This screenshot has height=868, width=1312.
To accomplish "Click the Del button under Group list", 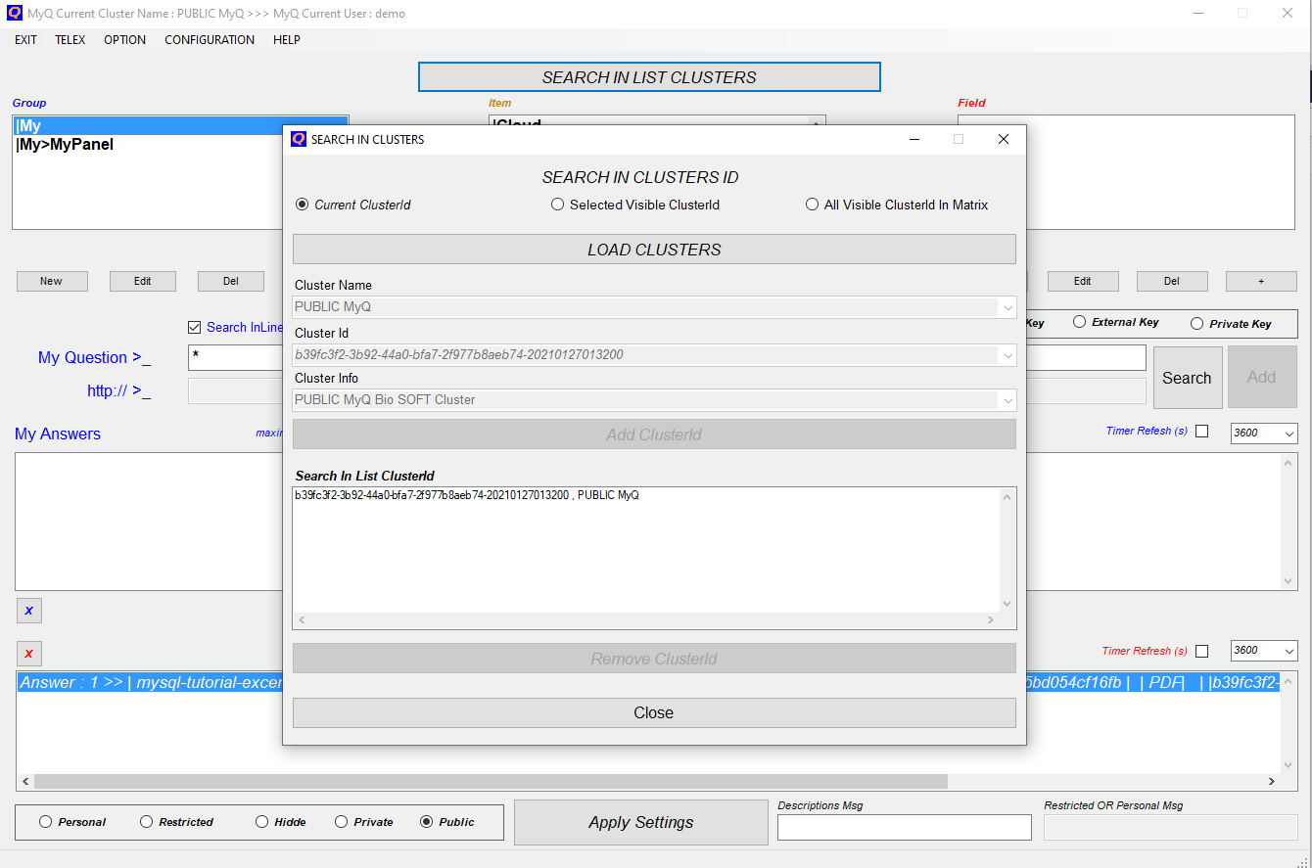I will pyautogui.click(x=231, y=281).
